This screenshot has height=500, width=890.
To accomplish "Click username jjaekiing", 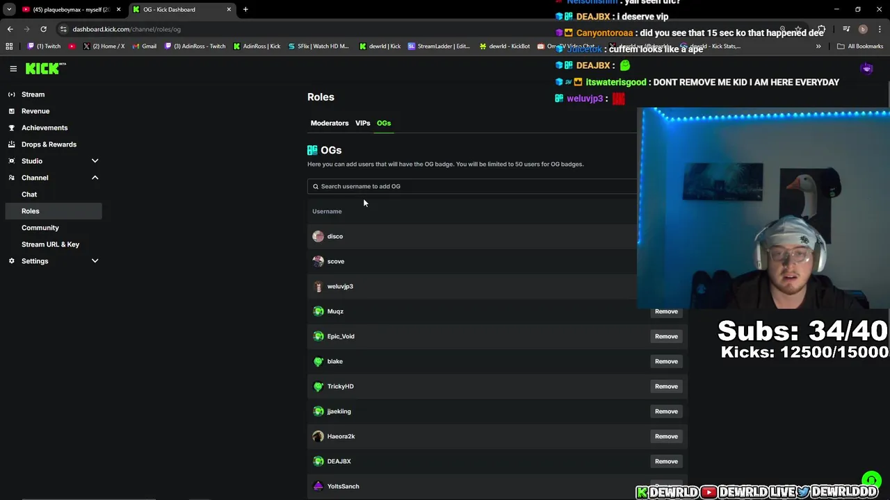I will pyautogui.click(x=339, y=411).
